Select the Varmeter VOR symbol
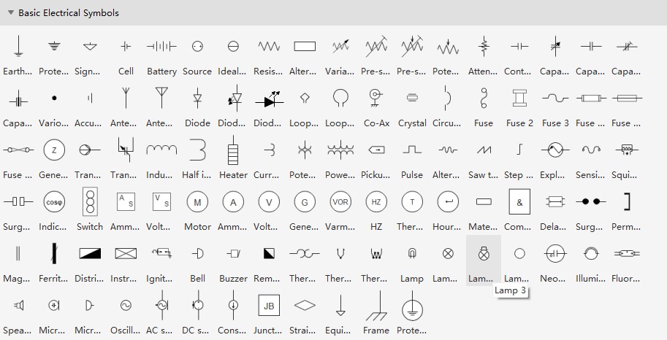The height and width of the screenshot is (340, 667). tap(340, 202)
